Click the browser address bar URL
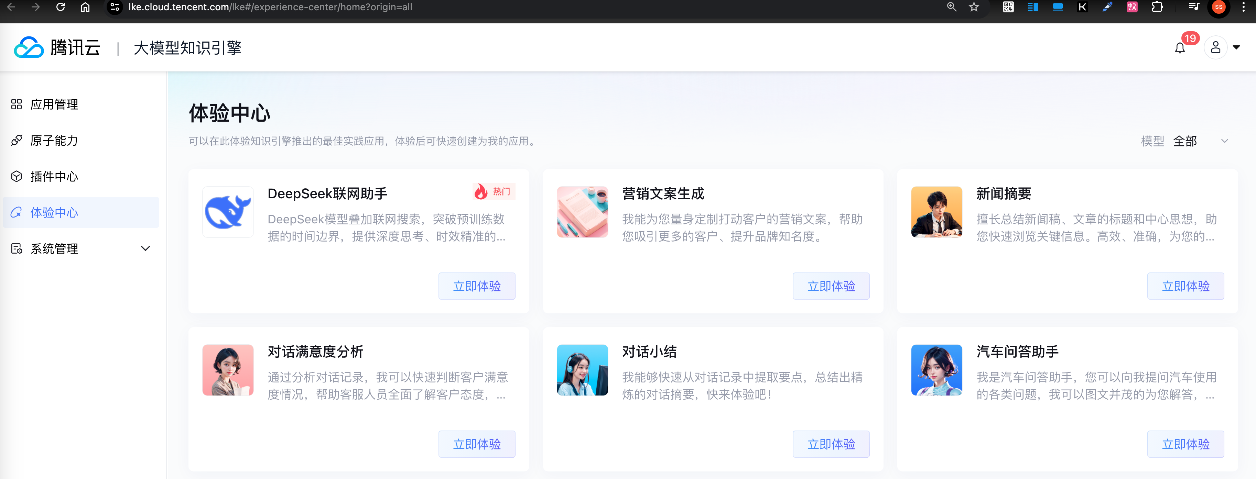This screenshot has width=1256, height=479. click(x=271, y=7)
